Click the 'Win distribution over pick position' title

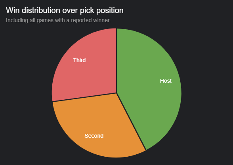click(x=65, y=11)
